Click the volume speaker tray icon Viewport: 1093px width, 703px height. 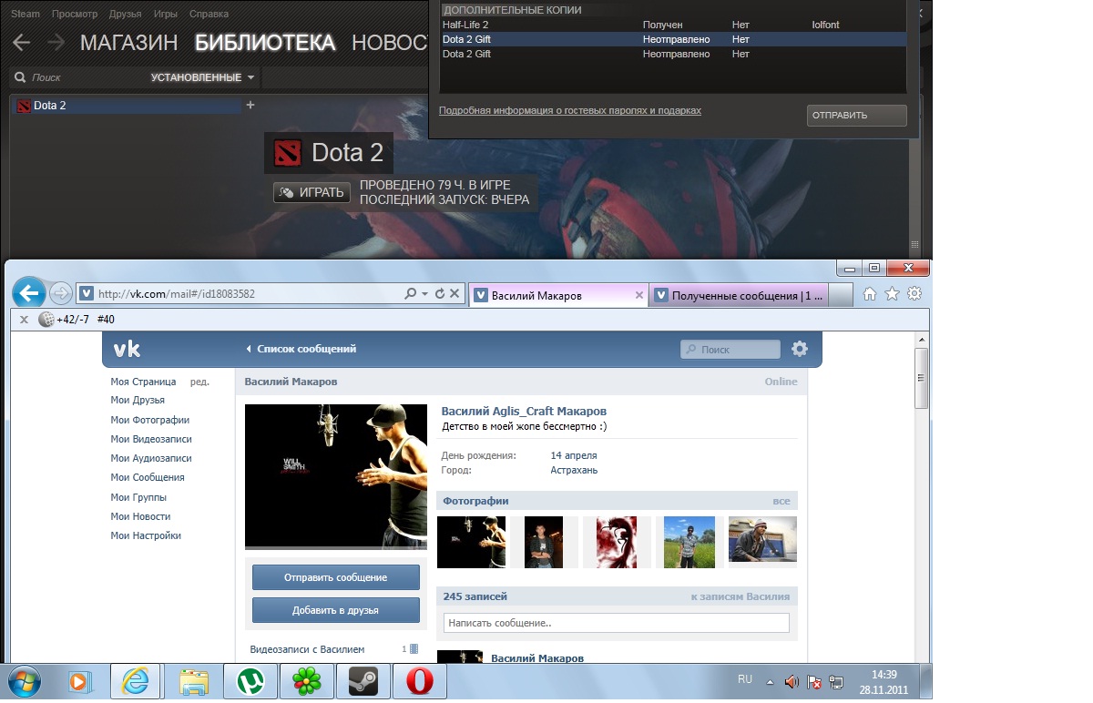(x=791, y=681)
